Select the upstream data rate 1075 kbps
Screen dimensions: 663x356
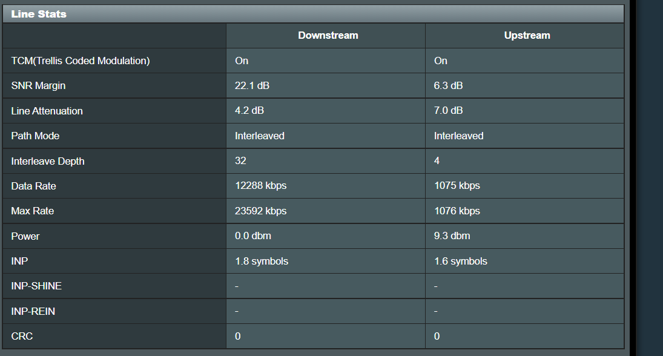457,186
